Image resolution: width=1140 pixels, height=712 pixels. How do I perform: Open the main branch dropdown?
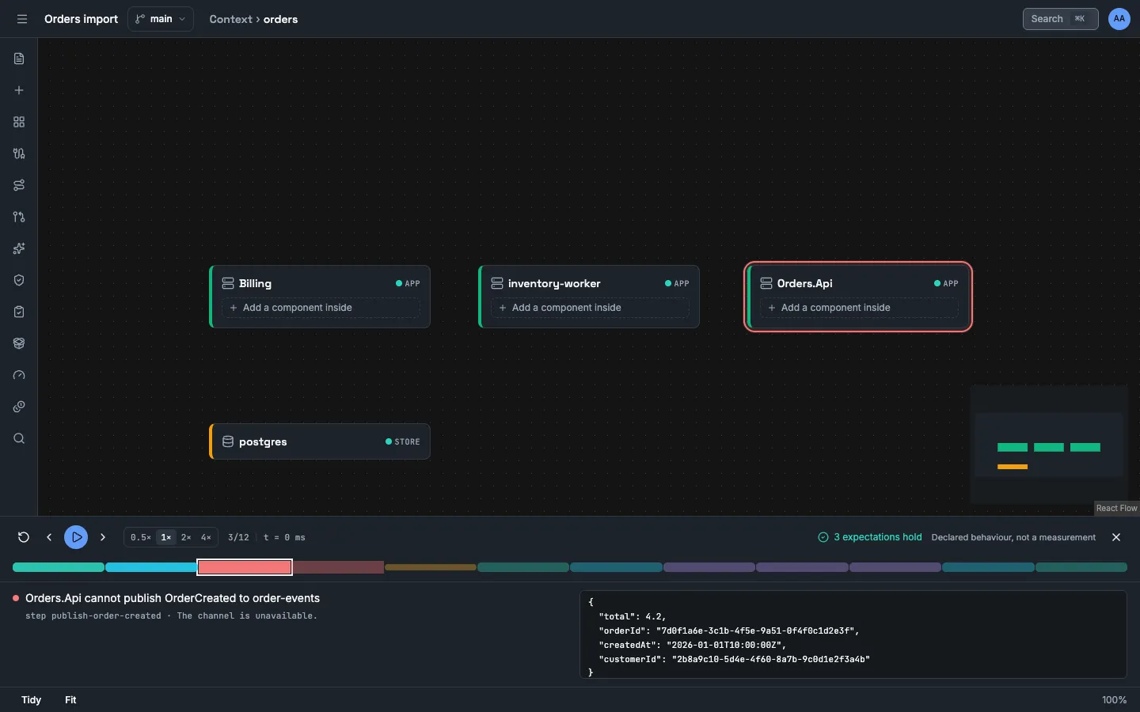tap(161, 19)
